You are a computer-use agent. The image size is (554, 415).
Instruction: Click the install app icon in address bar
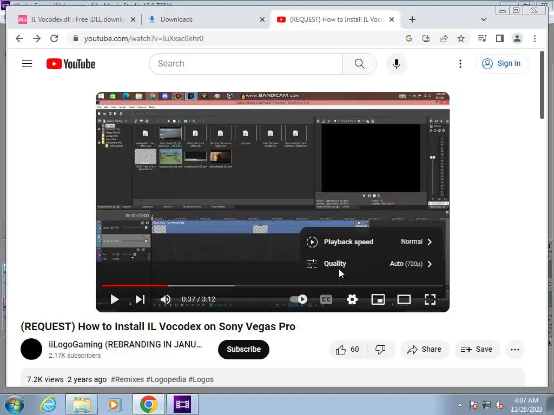(426, 38)
